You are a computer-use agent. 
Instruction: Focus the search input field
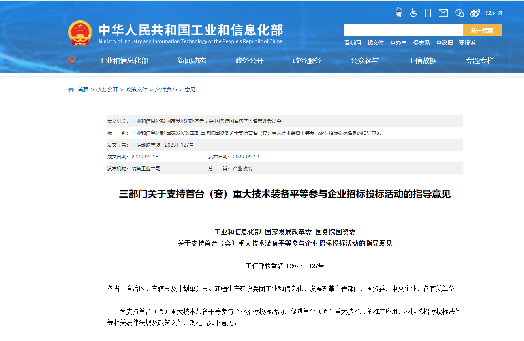404,30
